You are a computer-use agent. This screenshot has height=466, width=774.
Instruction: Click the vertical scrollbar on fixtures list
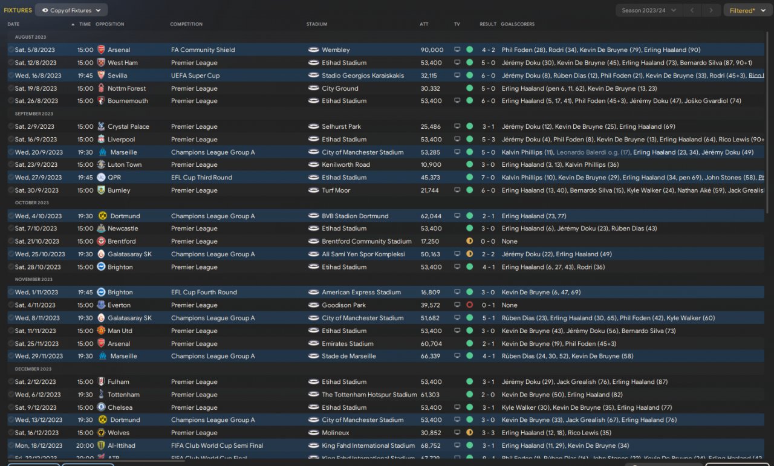point(769,121)
